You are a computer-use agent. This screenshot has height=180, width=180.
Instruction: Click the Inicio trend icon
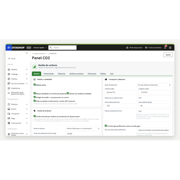tap(9, 58)
